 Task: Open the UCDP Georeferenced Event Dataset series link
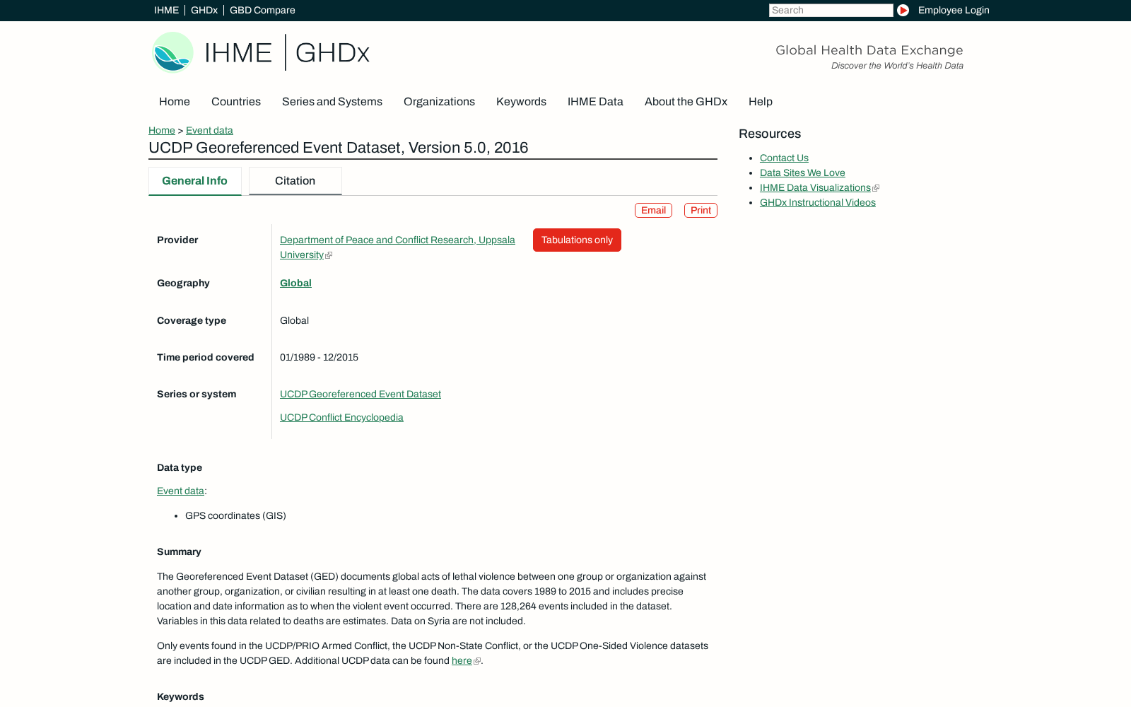(x=361, y=394)
